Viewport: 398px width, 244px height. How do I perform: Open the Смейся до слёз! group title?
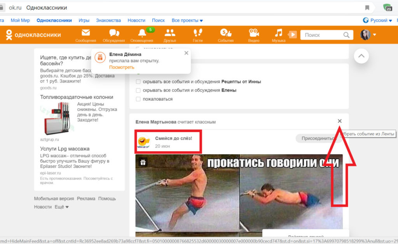pyautogui.click(x=174, y=138)
